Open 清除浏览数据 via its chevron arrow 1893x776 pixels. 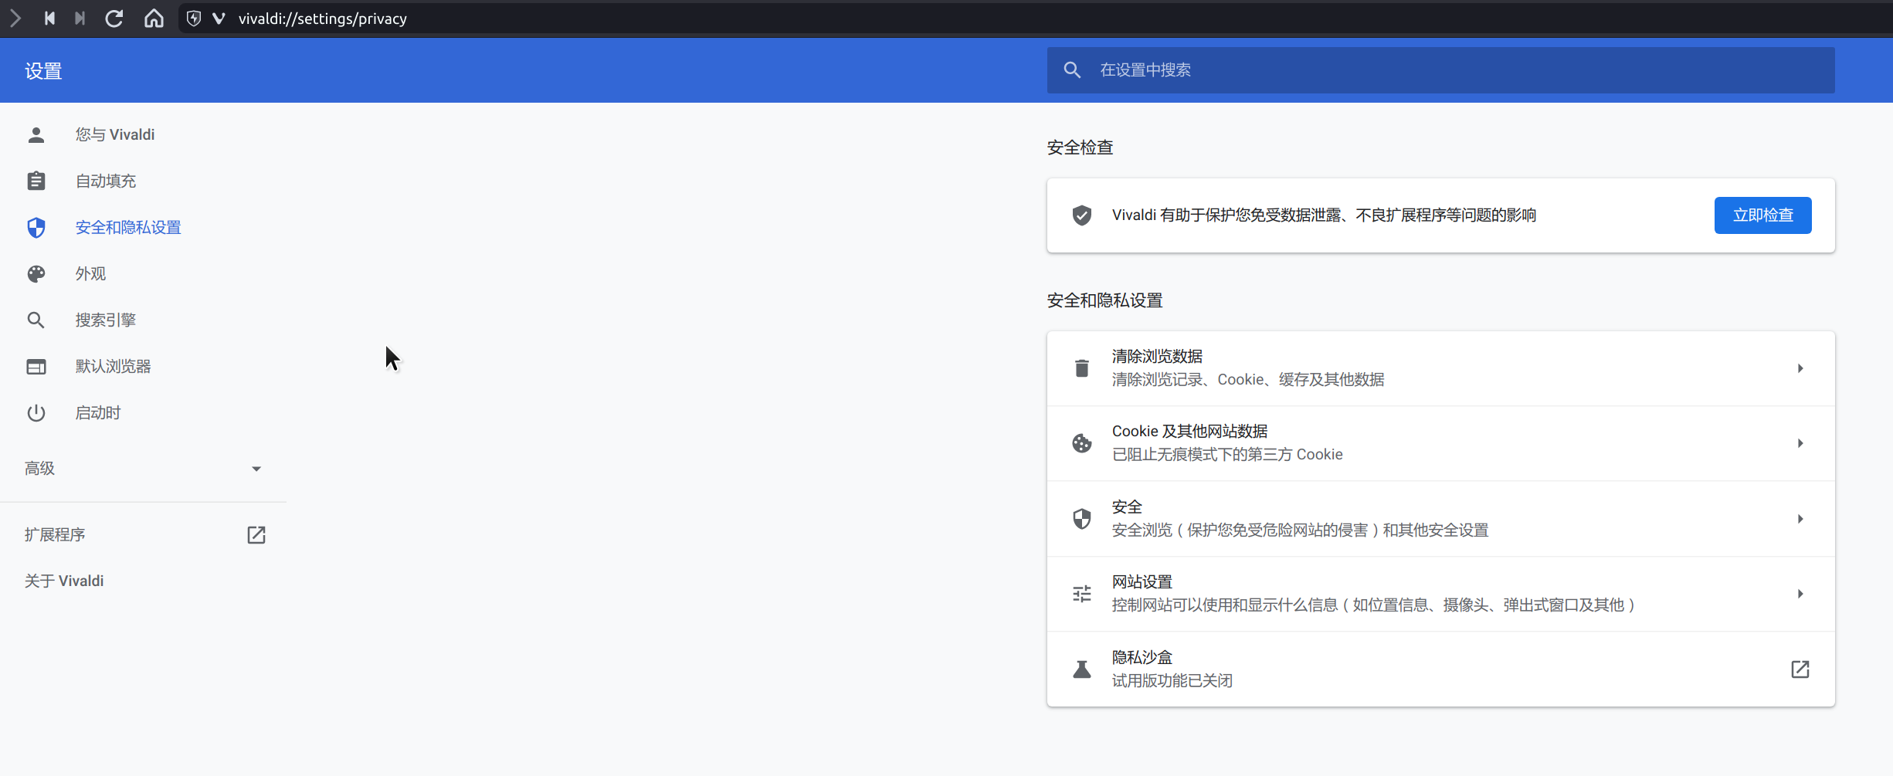(1800, 368)
